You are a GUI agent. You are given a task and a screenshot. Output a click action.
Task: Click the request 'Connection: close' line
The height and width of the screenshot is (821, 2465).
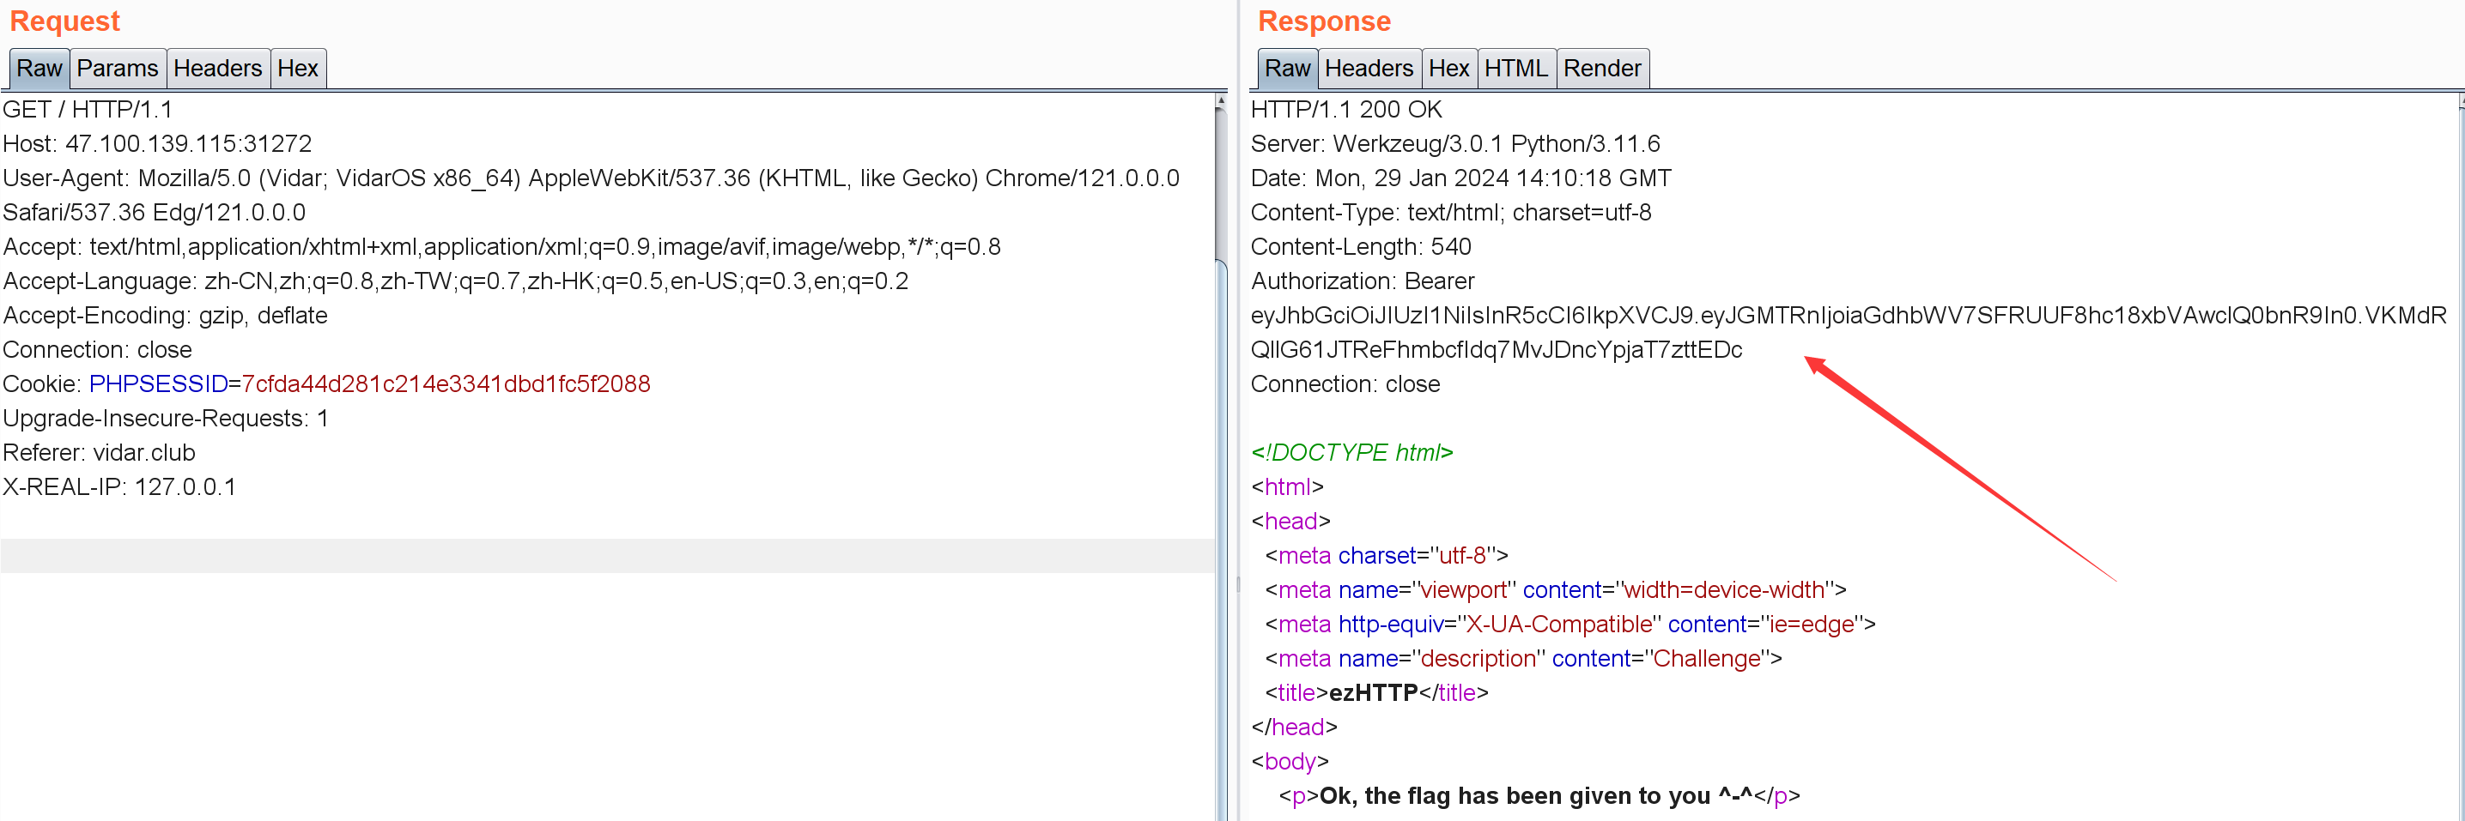point(98,351)
